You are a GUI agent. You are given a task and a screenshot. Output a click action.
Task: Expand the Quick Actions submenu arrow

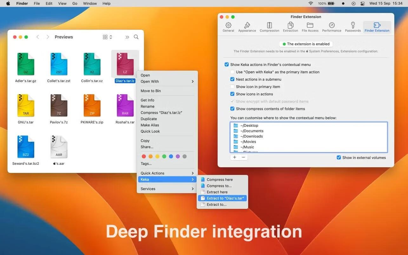(192, 173)
